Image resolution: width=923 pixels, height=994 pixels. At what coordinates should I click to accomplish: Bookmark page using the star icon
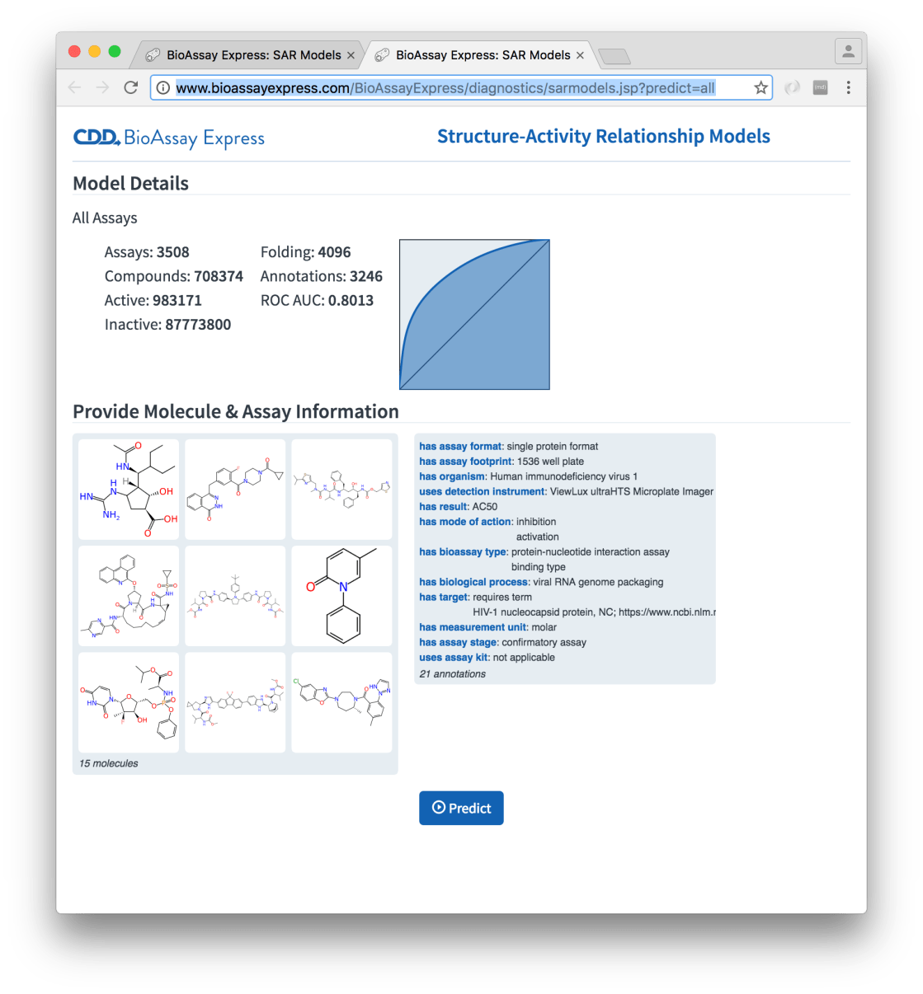tap(761, 87)
